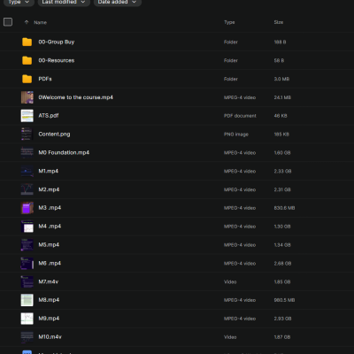Select the file name M10.m4v

click(50, 337)
